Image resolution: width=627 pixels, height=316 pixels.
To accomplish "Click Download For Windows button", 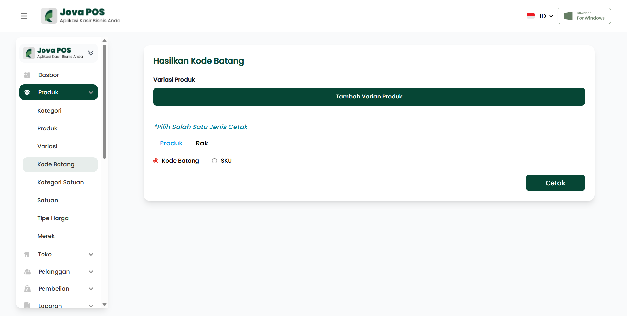I will (584, 16).
